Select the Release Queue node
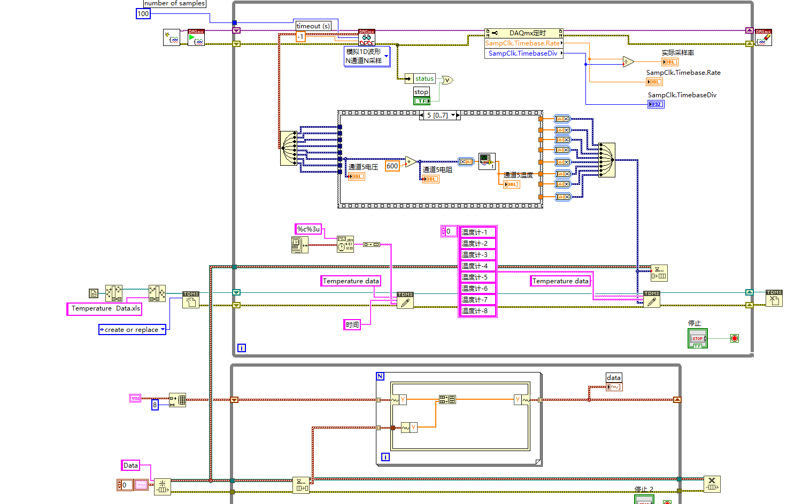Image resolution: width=810 pixels, height=504 pixels. (x=712, y=484)
